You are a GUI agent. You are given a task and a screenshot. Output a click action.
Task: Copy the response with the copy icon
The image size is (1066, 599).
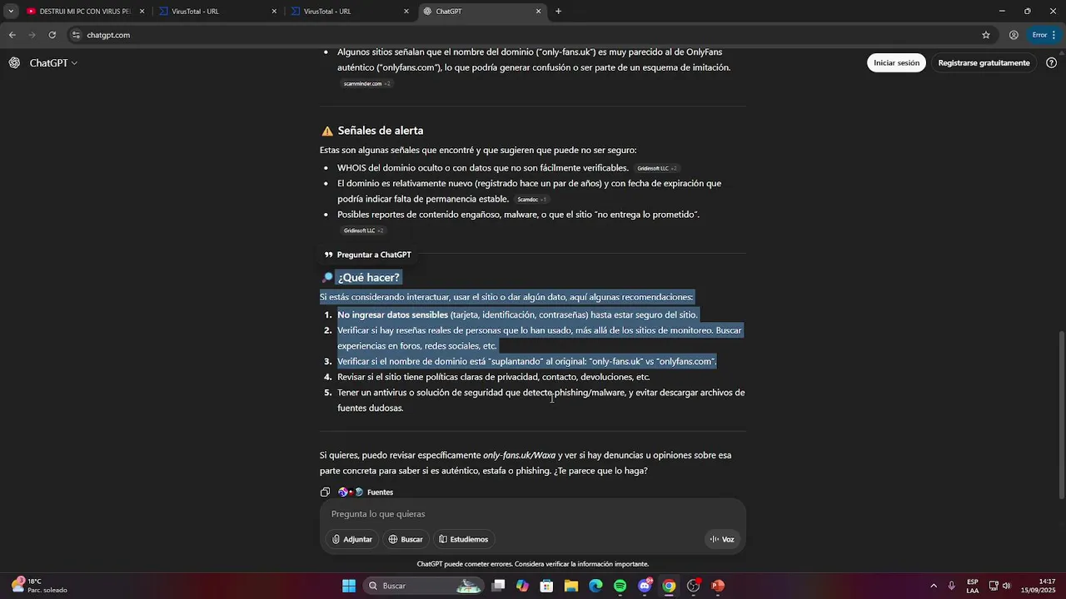click(x=326, y=493)
